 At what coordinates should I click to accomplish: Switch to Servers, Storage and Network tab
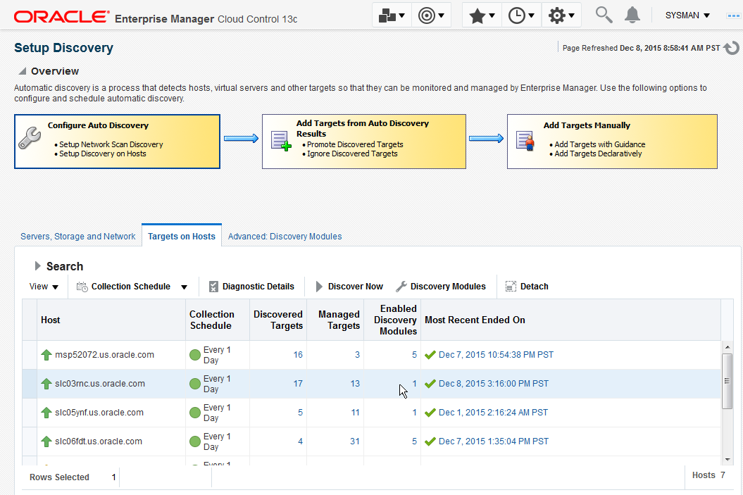(x=77, y=237)
